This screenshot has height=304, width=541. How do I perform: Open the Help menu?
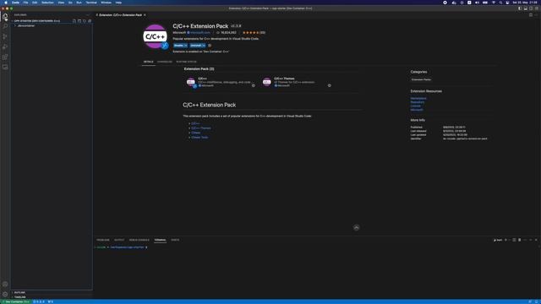click(118, 3)
